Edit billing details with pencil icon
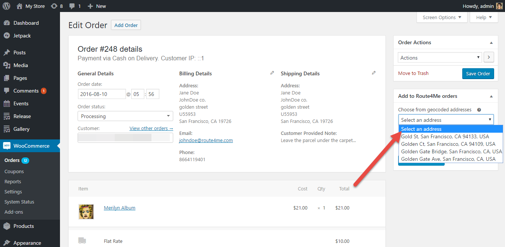The height and width of the screenshot is (247, 505). (272, 73)
